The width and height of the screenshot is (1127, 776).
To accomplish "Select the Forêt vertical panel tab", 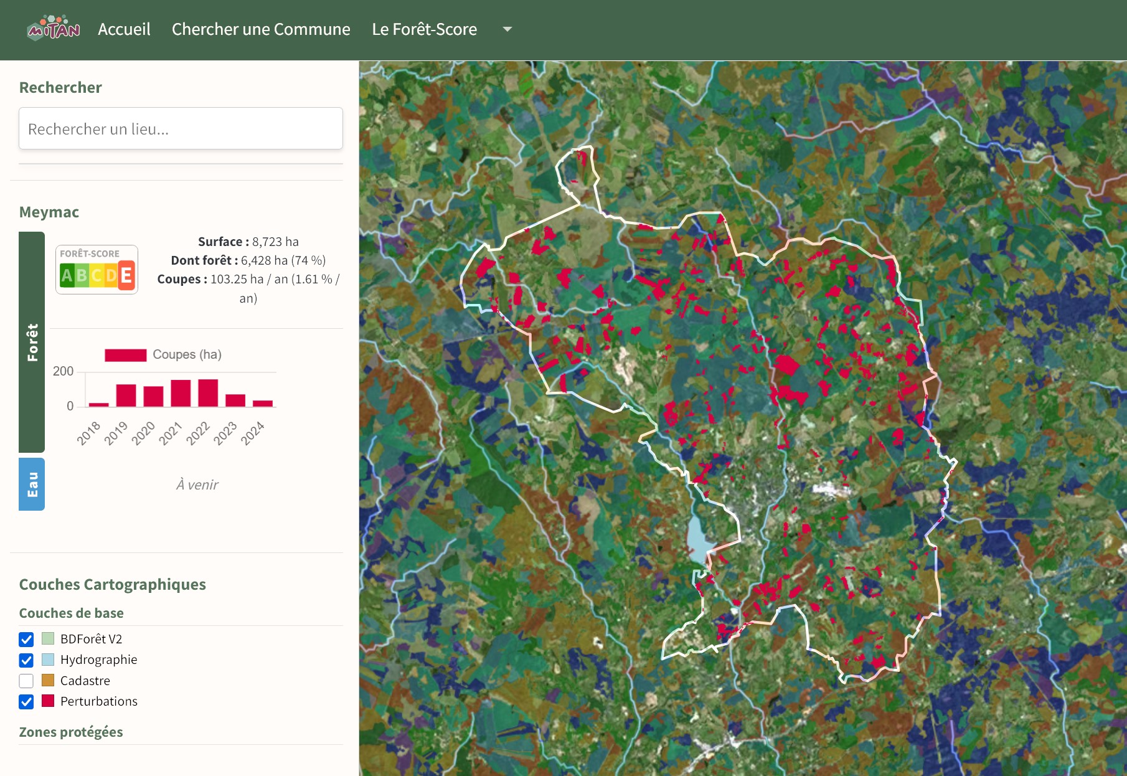I will (32, 342).
